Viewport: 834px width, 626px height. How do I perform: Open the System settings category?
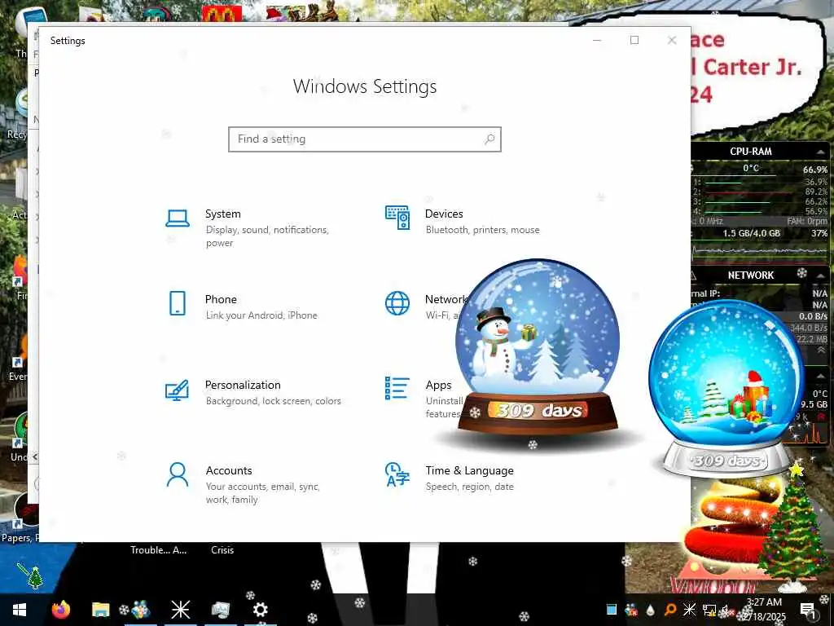click(x=178, y=218)
